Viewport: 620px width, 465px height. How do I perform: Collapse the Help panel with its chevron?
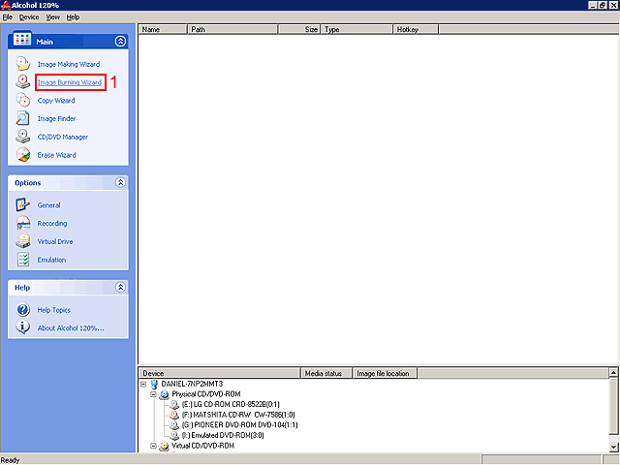pyautogui.click(x=120, y=287)
